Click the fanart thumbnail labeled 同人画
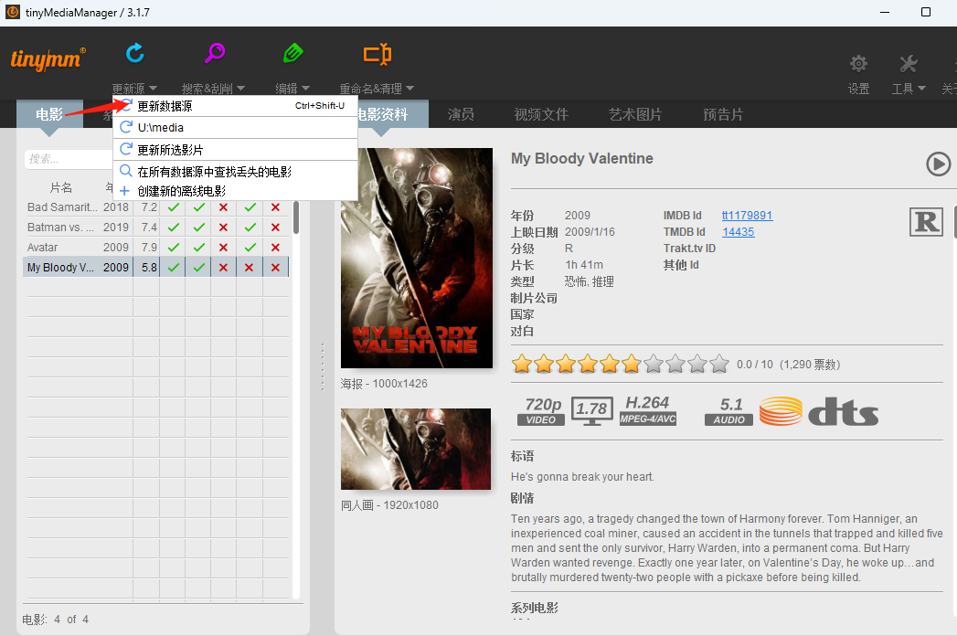Image resolution: width=957 pixels, height=636 pixels. (416, 450)
